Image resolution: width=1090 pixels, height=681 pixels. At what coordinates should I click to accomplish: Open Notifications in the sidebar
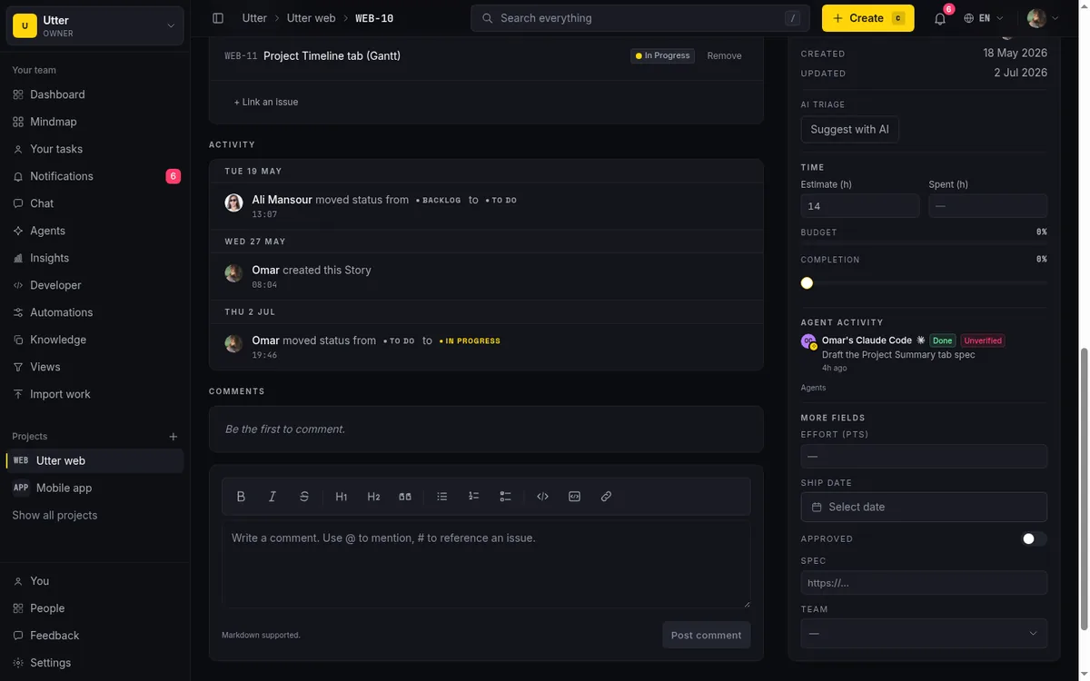tap(94, 176)
